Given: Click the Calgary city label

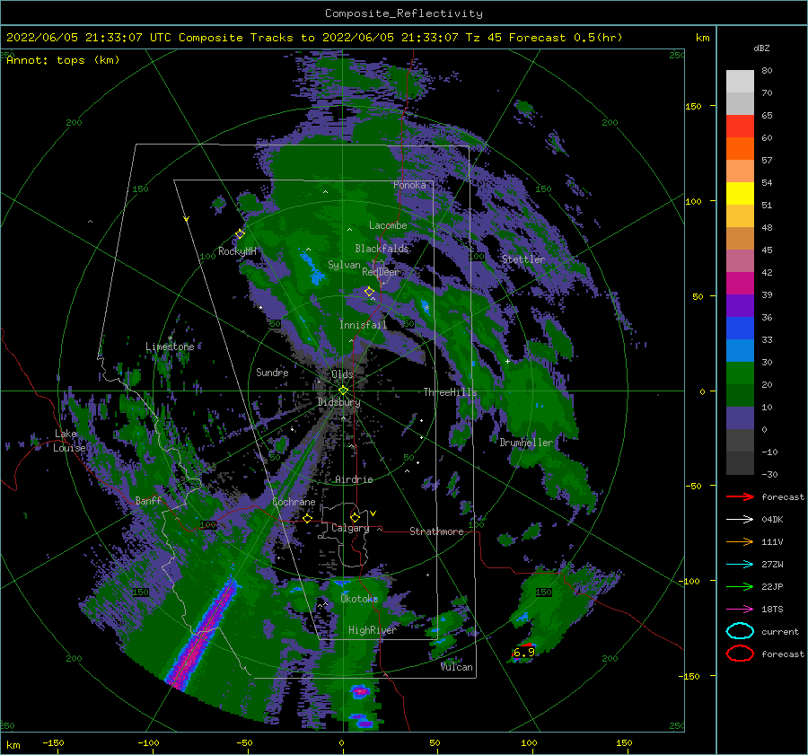Looking at the screenshot, I should [350, 528].
